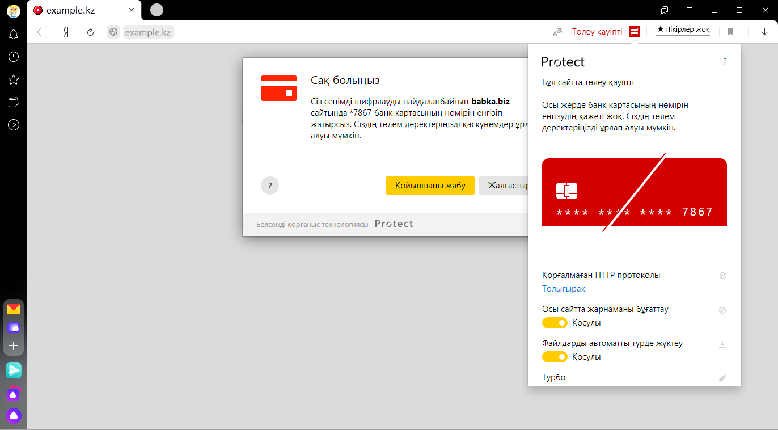778x430 pixels.
Task: Open the page translate icon
Action: [557, 32]
